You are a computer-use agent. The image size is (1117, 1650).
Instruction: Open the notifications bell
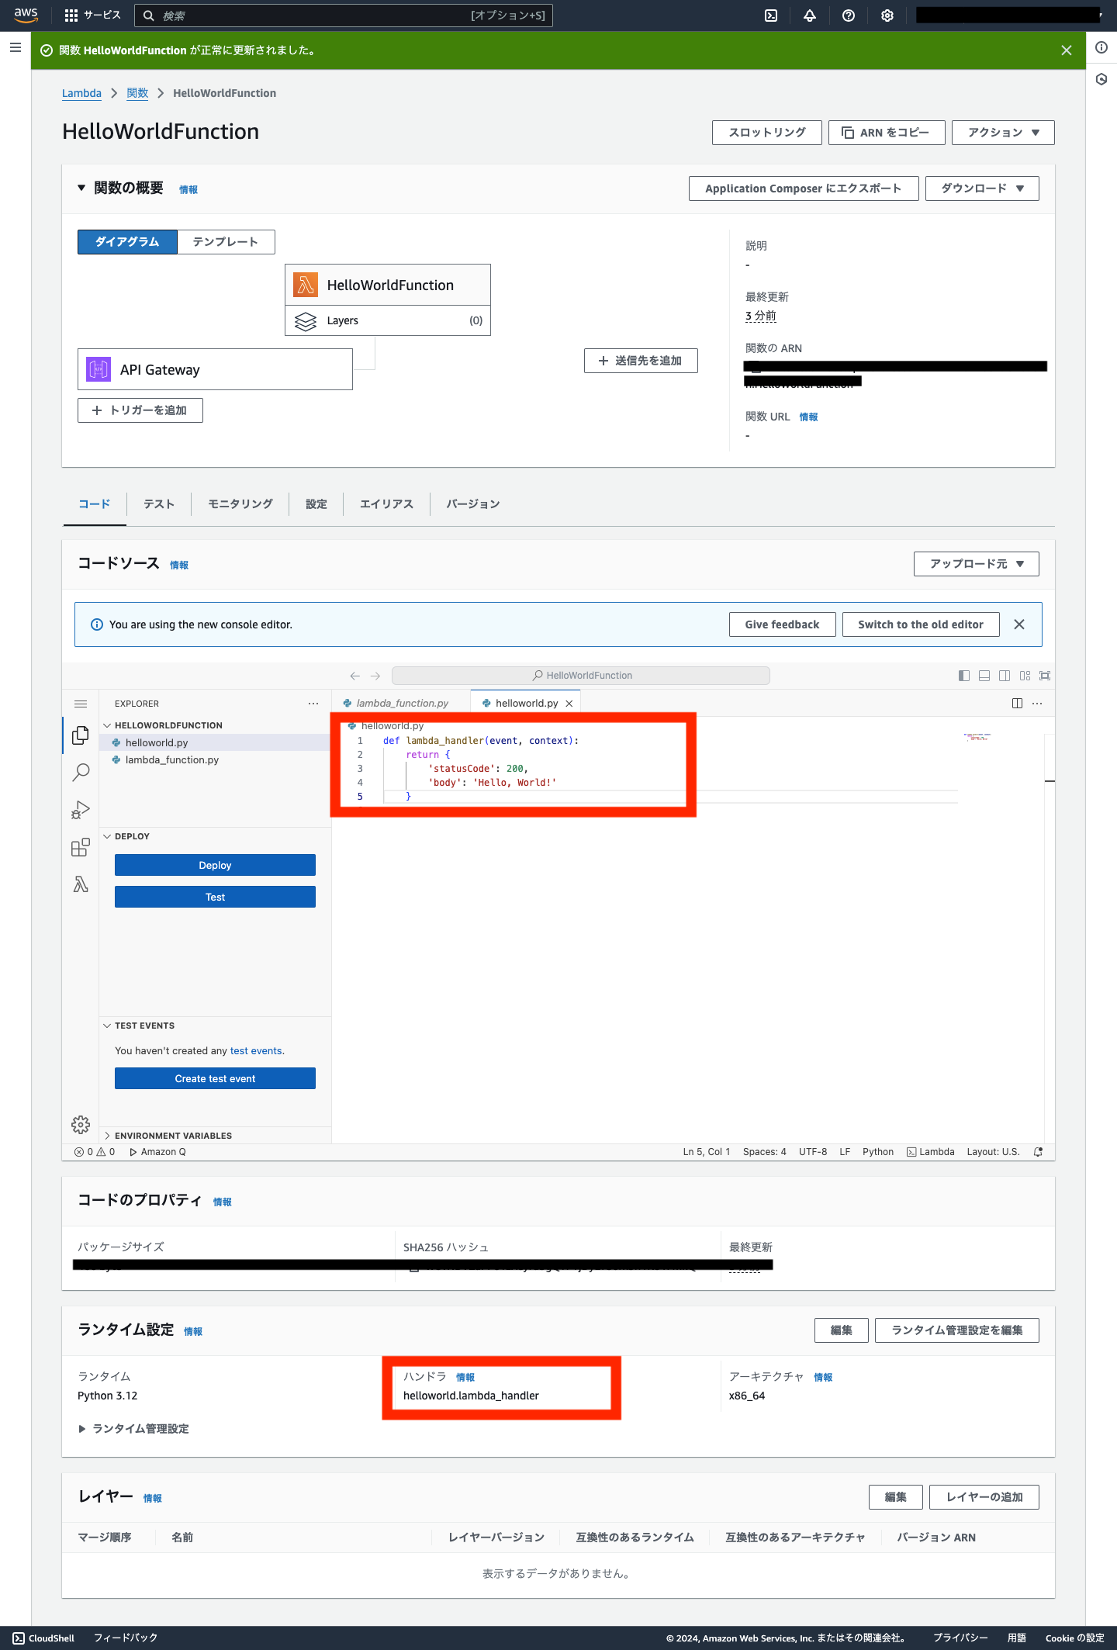(x=810, y=16)
